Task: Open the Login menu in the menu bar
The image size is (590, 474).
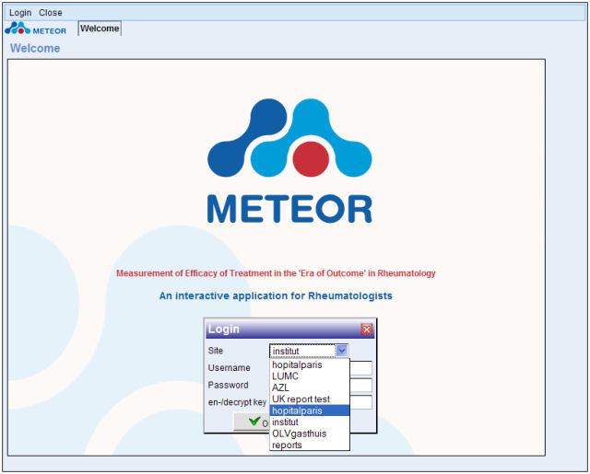Action: [19, 13]
